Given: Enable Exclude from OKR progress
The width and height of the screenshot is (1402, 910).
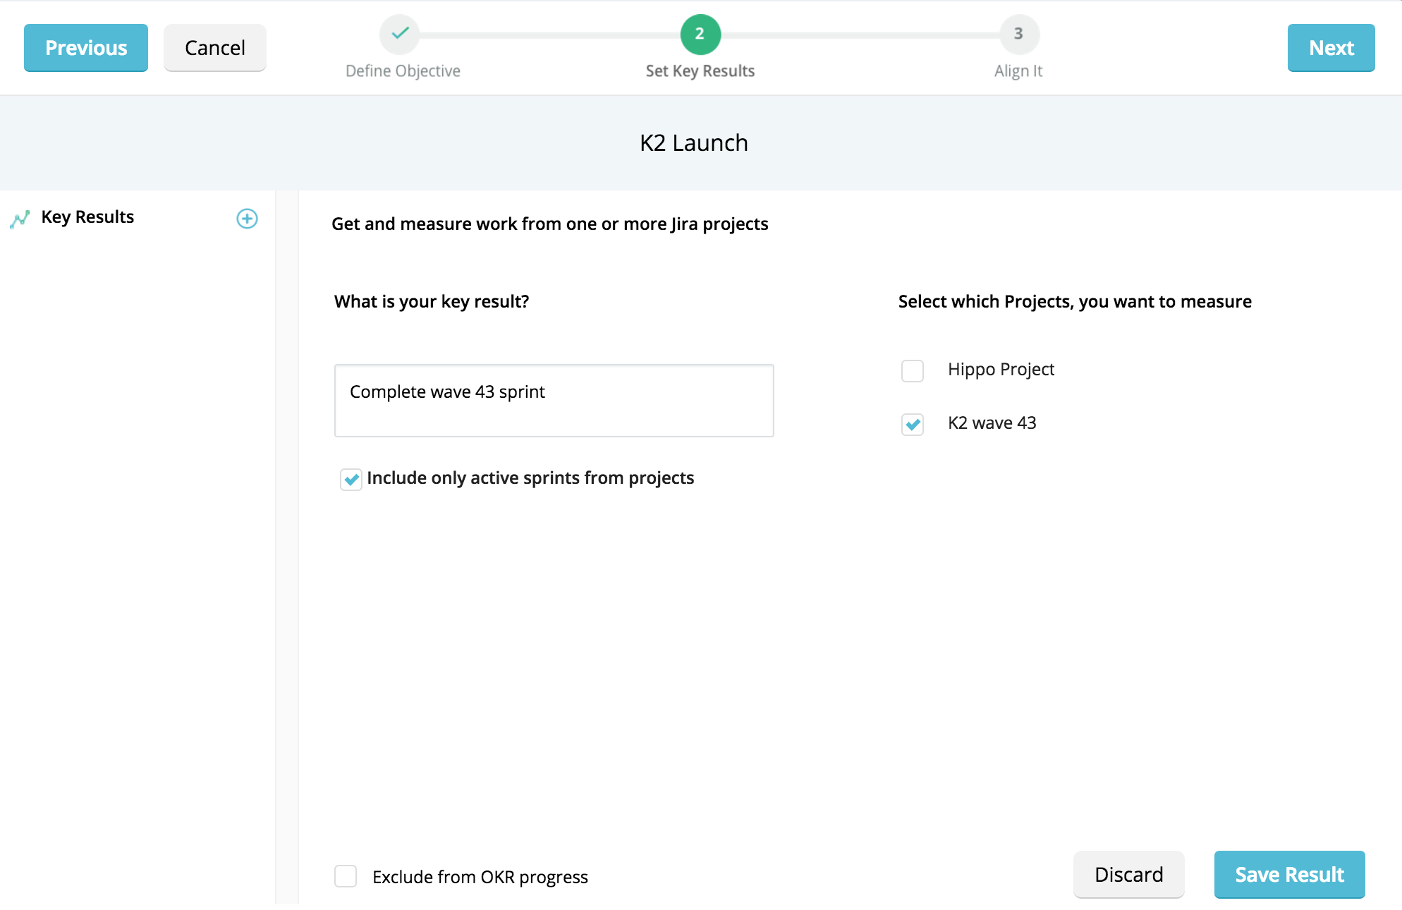Looking at the screenshot, I should pyautogui.click(x=346, y=876).
